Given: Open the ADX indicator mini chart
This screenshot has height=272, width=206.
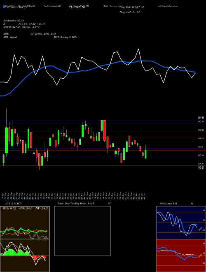Looking at the screenshot, I should click(25, 223).
